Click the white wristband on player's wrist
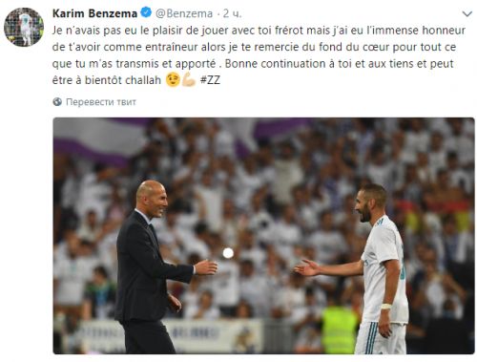 point(386,307)
